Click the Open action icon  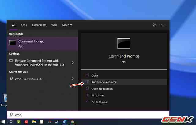[87, 75]
